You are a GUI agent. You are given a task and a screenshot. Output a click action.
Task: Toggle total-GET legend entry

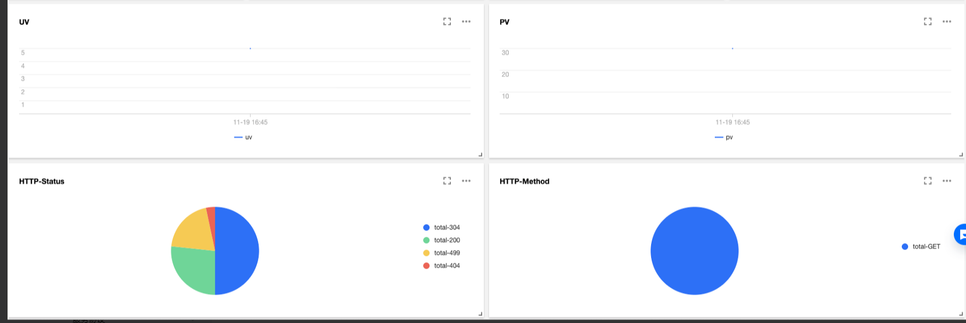point(921,247)
